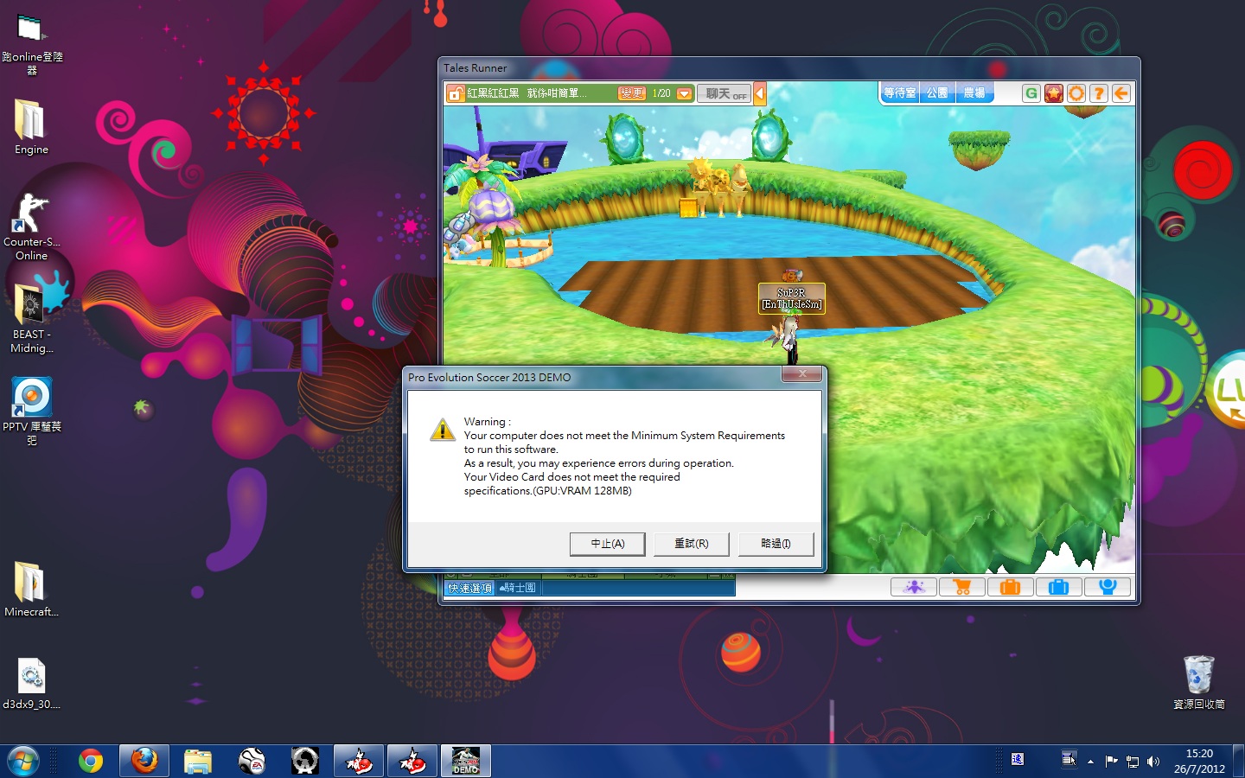Click the network icon in system tray
The height and width of the screenshot is (778, 1245).
(x=1133, y=762)
